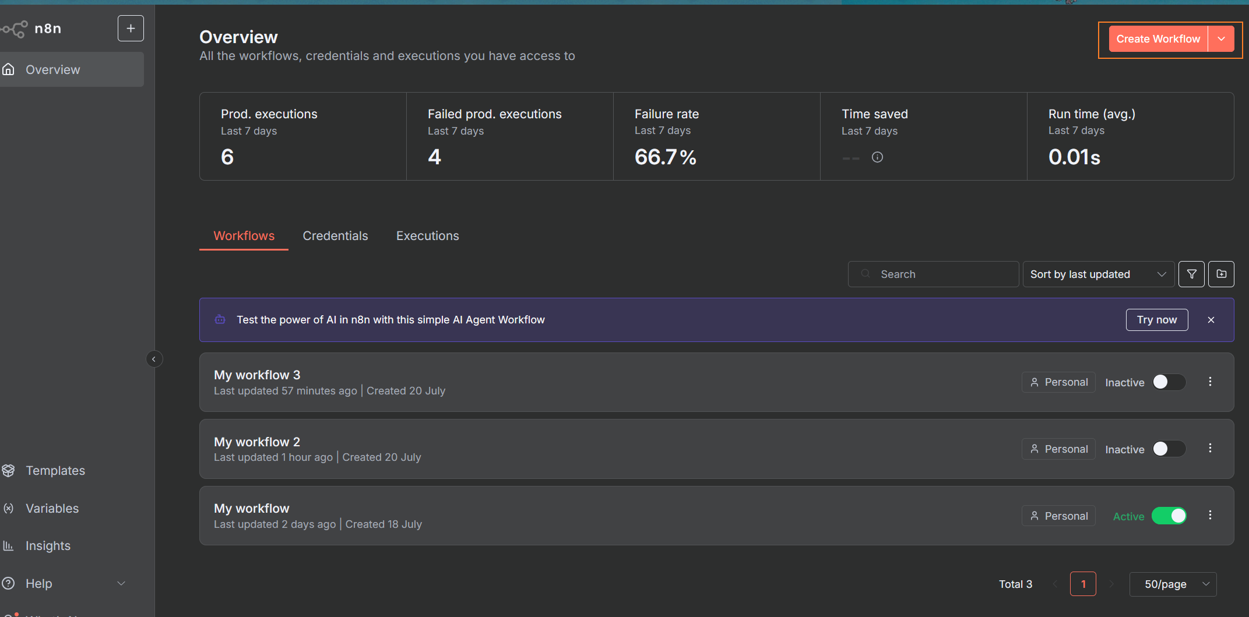Click the Create Workflow button
Screen dimensions: 1249x617
tap(1157, 39)
